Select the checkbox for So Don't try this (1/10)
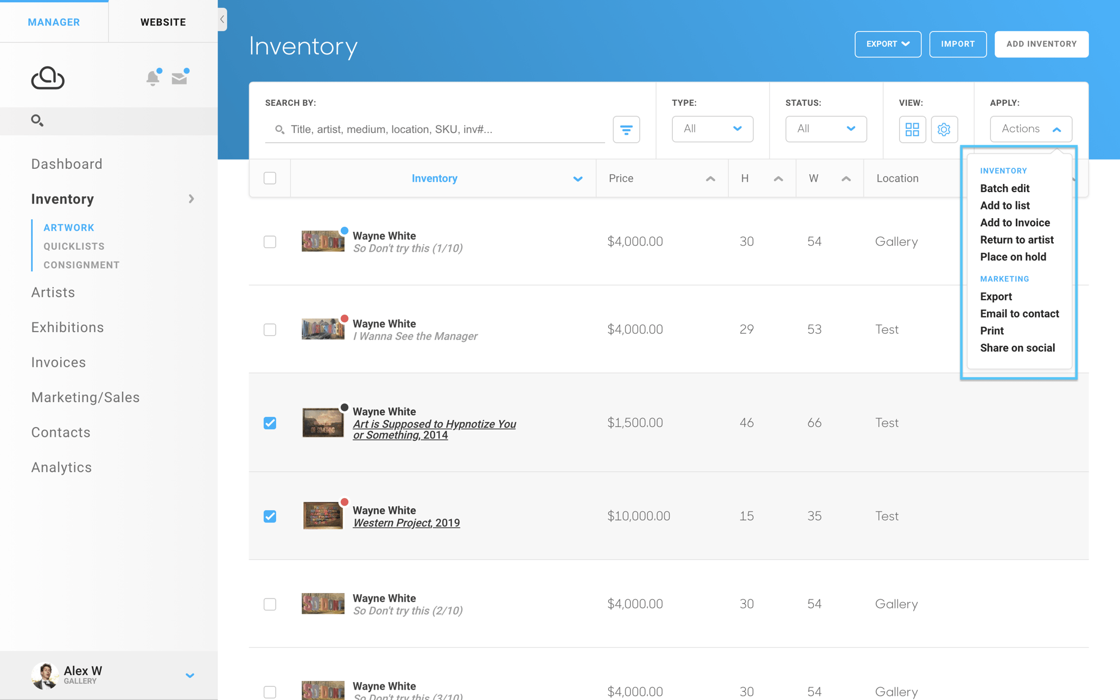This screenshot has height=700, width=1120. pyautogui.click(x=270, y=241)
